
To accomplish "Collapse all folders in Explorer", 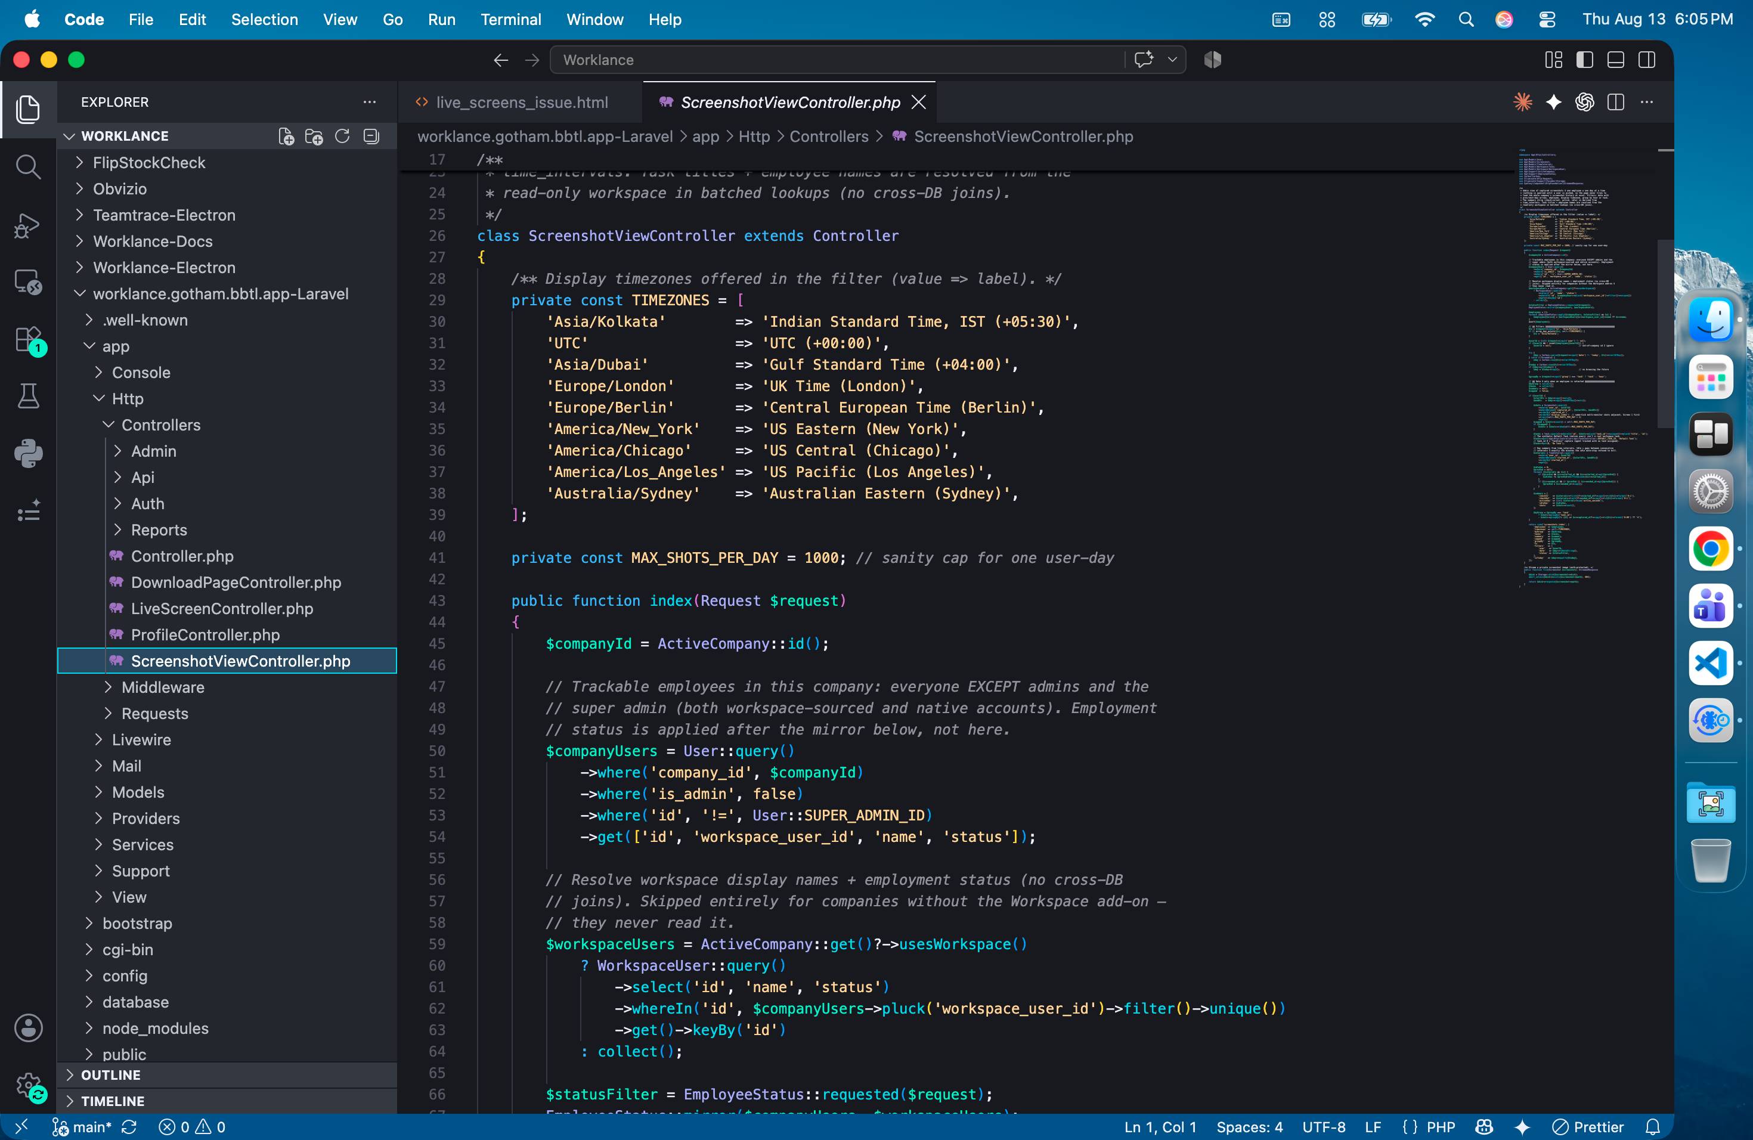I will [x=371, y=137].
